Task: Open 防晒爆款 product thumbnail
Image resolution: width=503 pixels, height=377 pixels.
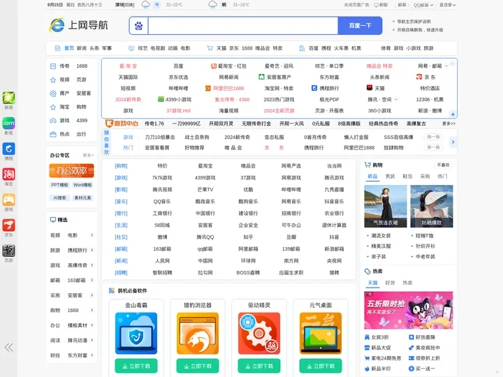Action: click(432, 206)
